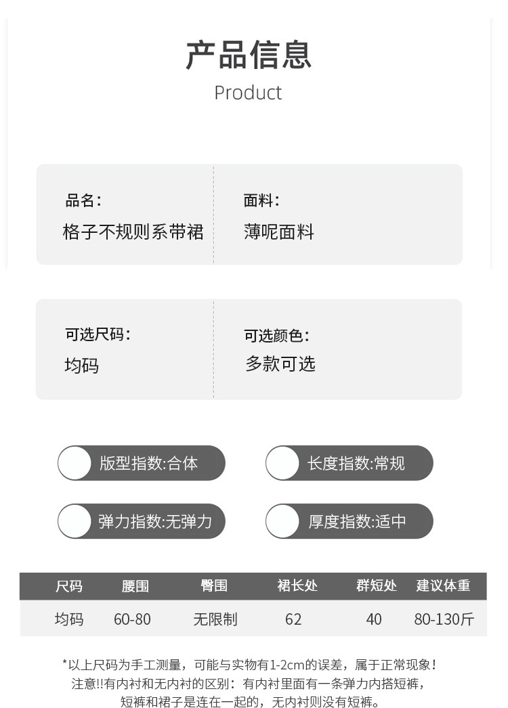Click the 群短处 column header

377,586
